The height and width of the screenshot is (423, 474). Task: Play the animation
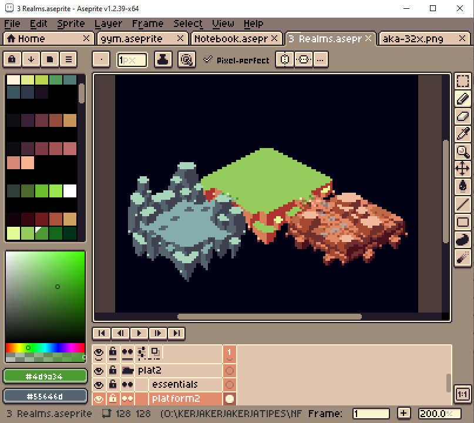(x=139, y=333)
